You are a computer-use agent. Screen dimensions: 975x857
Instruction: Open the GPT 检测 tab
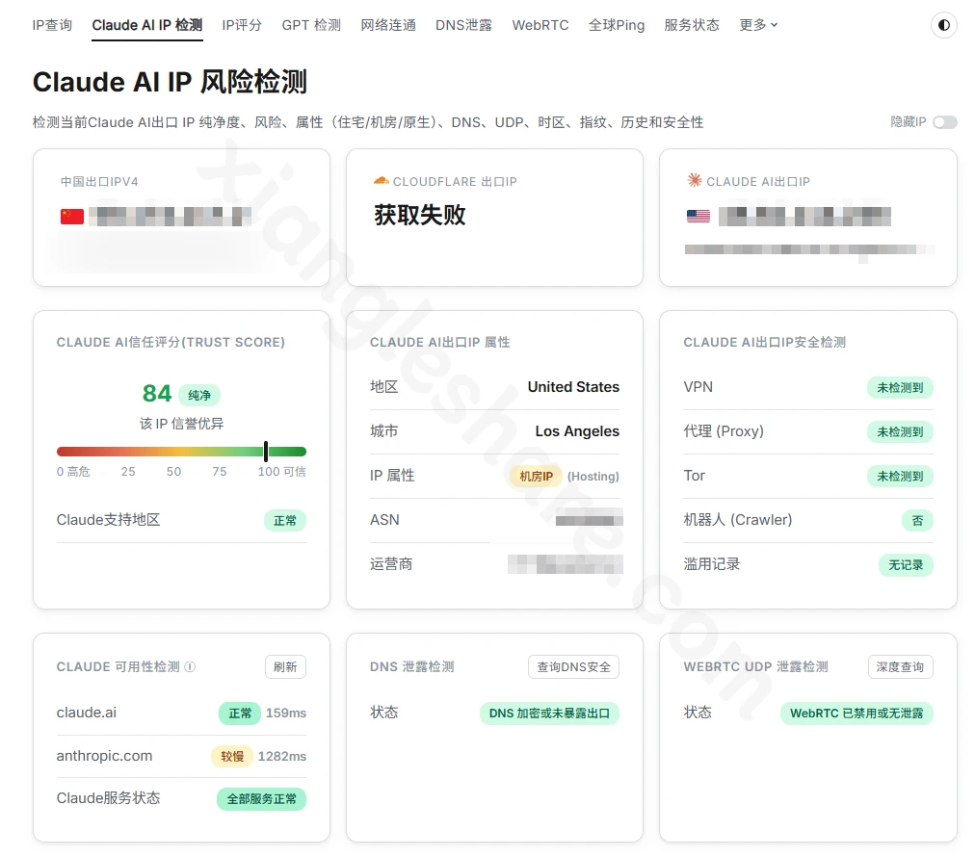pos(311,25)
